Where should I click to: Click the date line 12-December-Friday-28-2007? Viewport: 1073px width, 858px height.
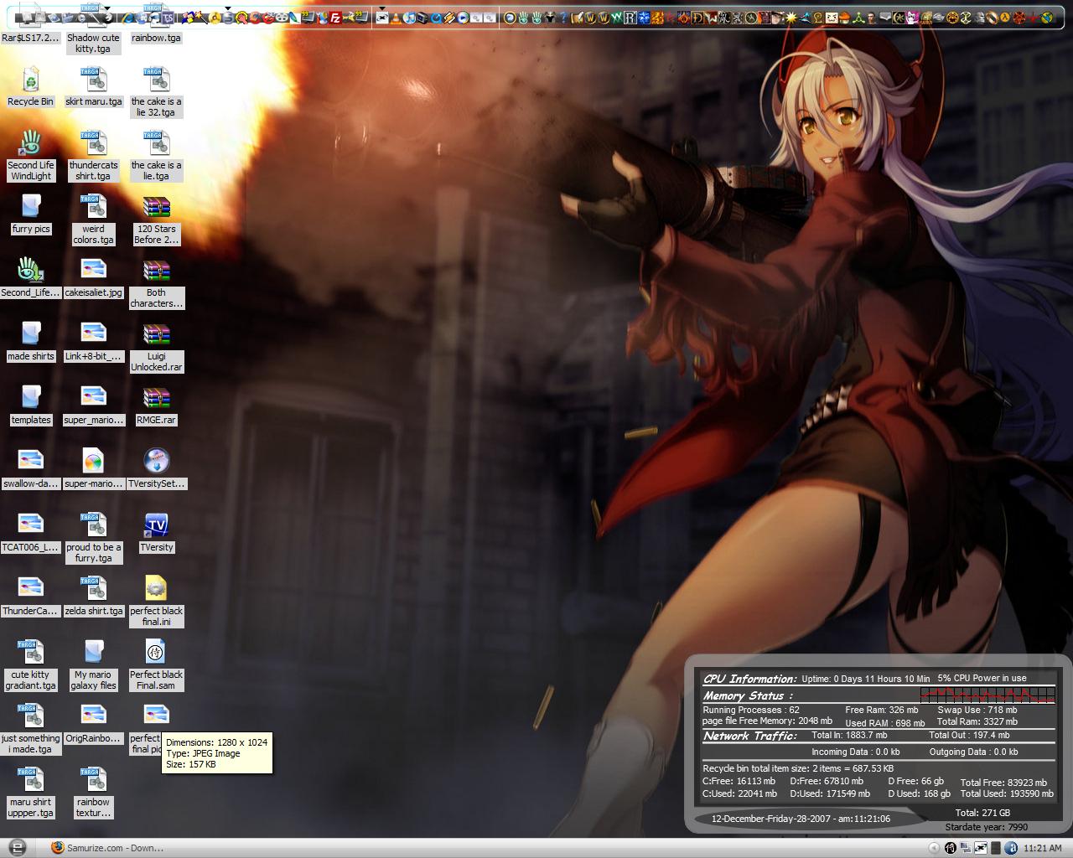[x=801, y=819]
